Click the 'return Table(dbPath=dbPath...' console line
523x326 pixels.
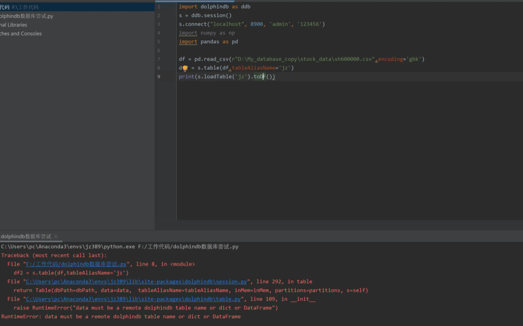[191, 290]
